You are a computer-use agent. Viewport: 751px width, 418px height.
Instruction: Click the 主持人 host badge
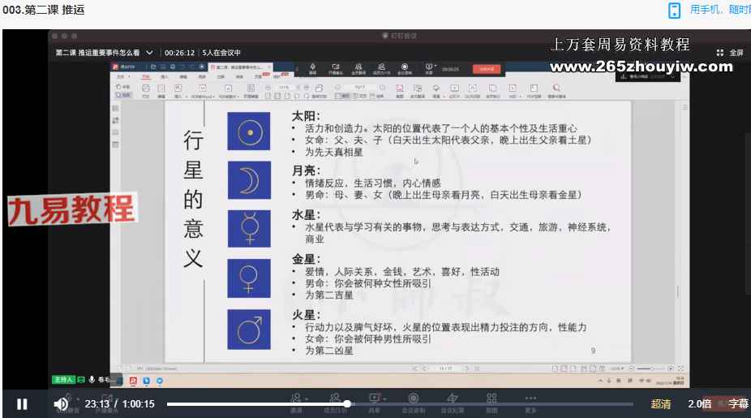click(x=63, y=380)
